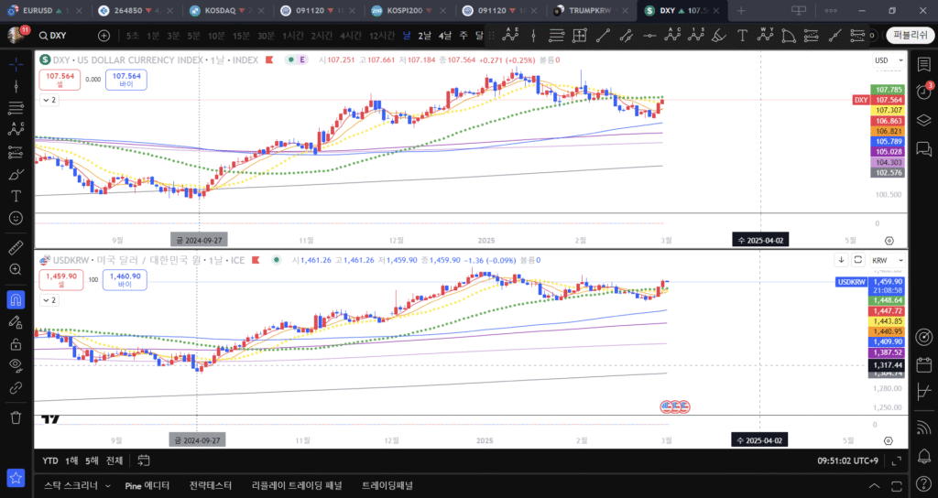Select the crosshair cursor tool in left toolbar
Image resolution: width=938 pixels, height=498 pixels.
pyautogui.click(x=16, y=64)
